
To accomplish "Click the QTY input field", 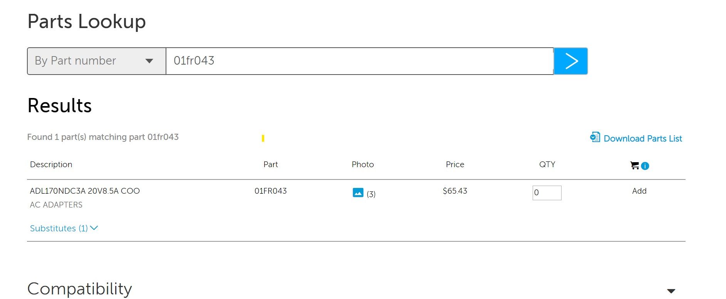I will pos(547,193).
